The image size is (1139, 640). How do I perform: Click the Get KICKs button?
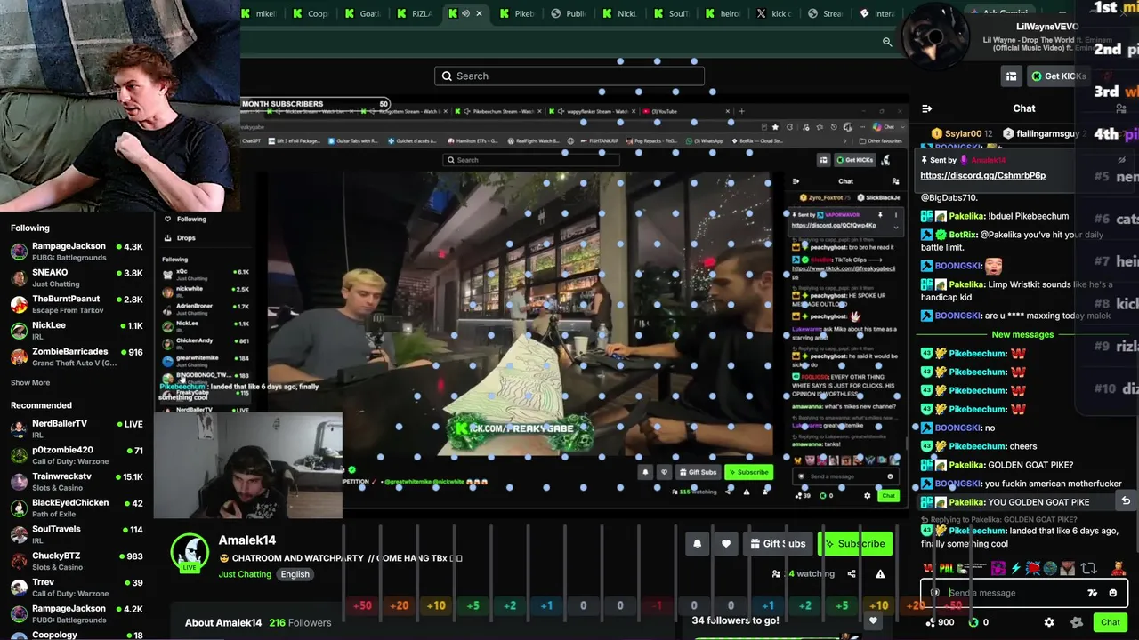[x=1057, y=76]
